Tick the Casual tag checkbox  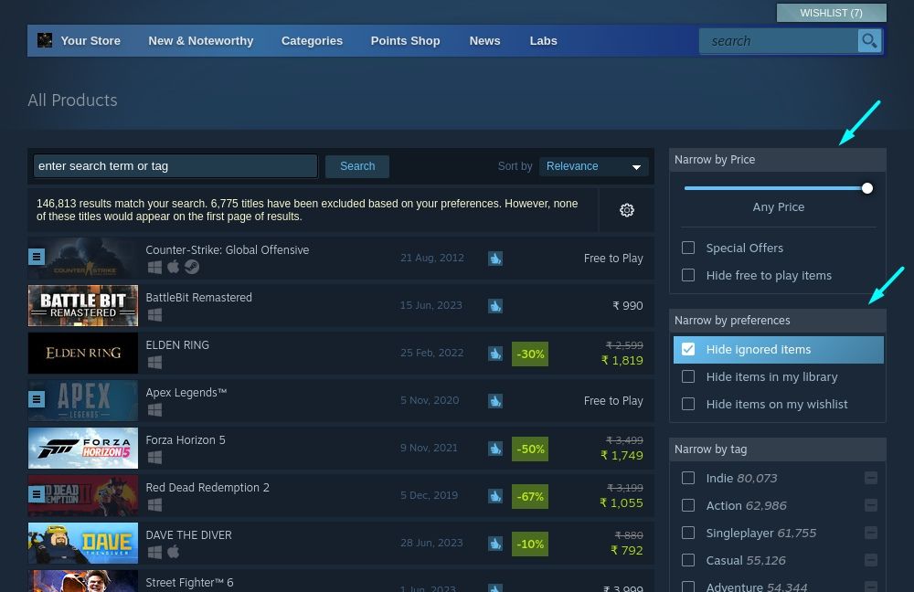click(688, 560)
